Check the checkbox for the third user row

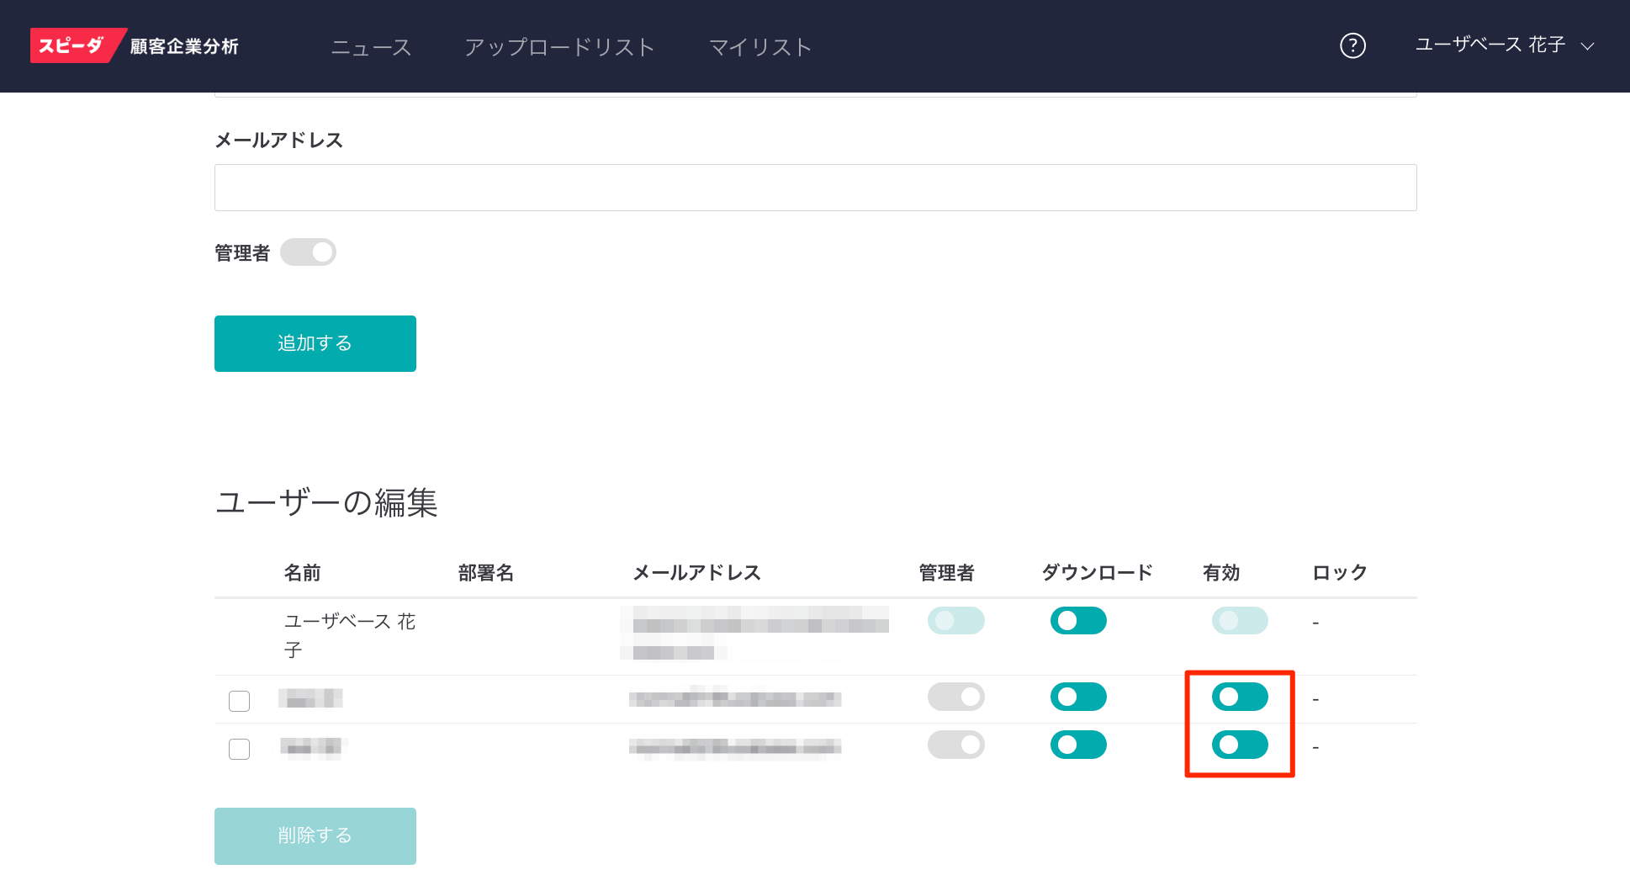[x=240, y=749]
